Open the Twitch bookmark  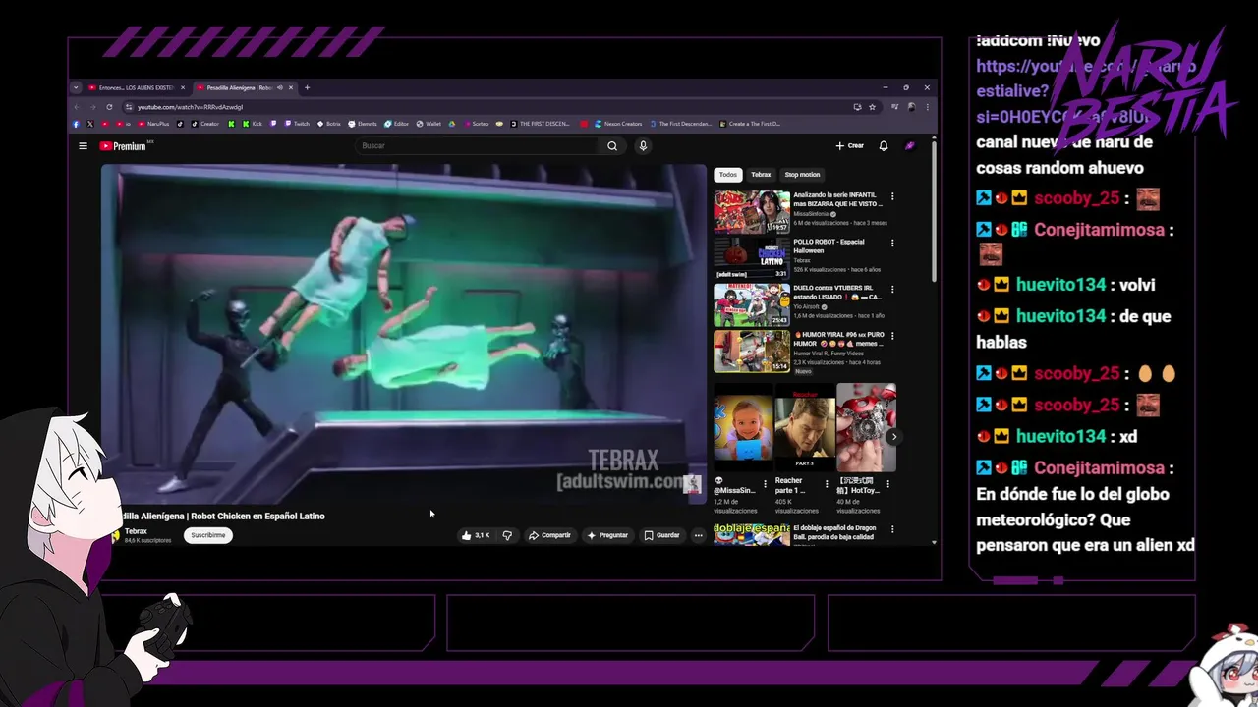(296, 124)
